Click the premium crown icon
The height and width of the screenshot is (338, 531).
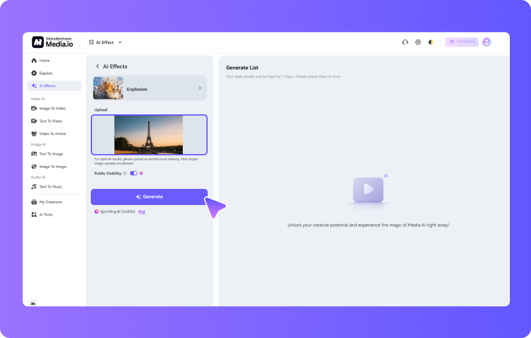pyautogui.click(x=141, y=173)
